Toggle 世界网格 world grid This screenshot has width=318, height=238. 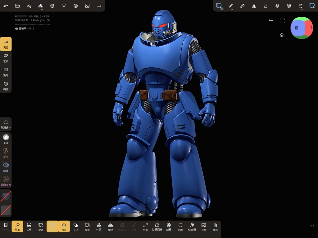point(157,226)
